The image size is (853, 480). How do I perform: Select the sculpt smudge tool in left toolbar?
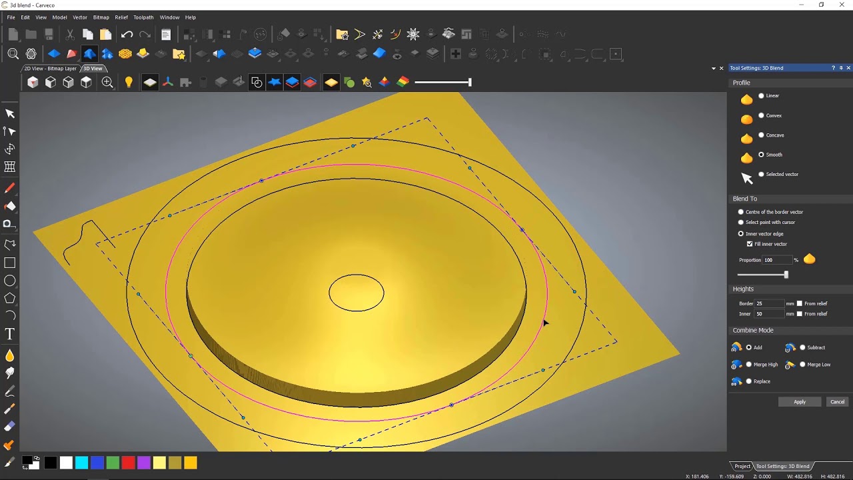click(10, 373)
